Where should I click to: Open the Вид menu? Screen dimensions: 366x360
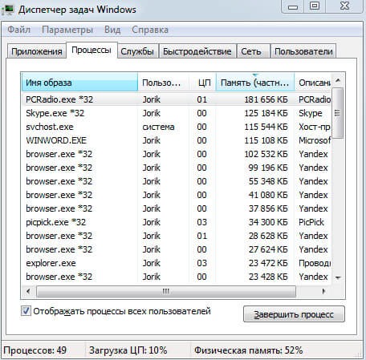(x=112, y=30)
